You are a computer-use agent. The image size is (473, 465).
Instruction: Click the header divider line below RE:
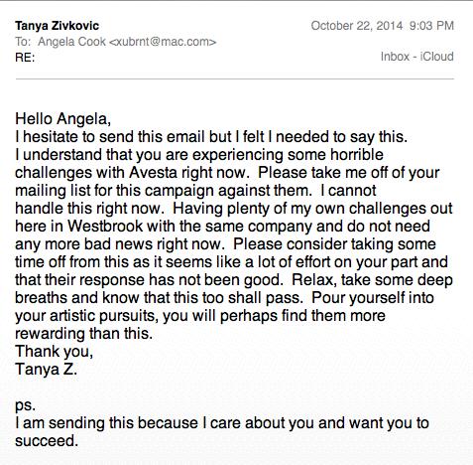click(235, 79)
